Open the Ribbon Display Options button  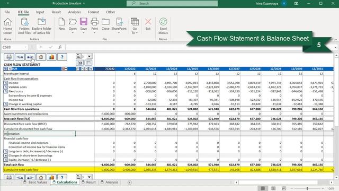[x=297, y=4]
